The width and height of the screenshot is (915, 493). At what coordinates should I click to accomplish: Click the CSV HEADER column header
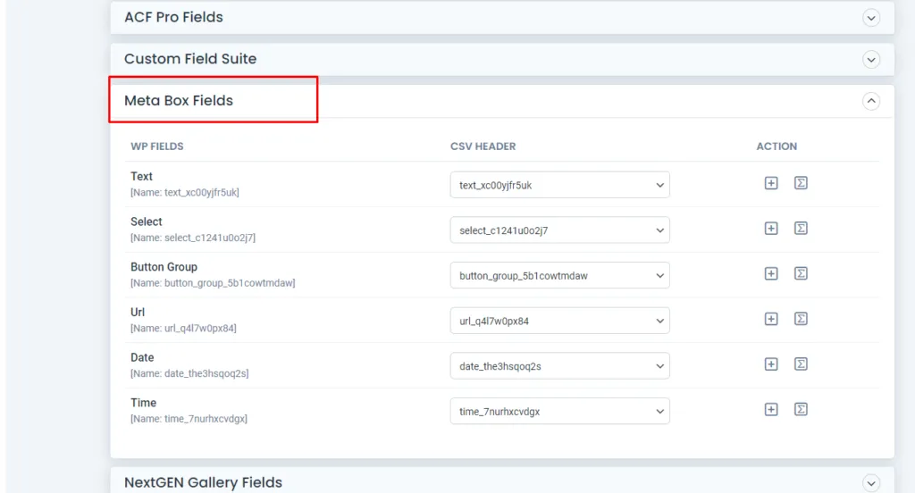pos(483,146)
